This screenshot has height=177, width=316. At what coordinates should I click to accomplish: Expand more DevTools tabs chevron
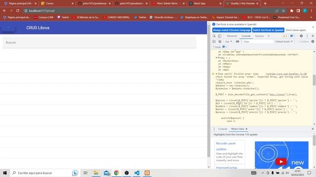tap(269, 36)
